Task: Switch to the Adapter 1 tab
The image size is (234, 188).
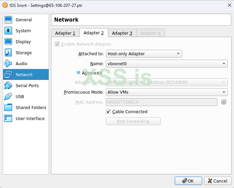Action: point(65,33)
